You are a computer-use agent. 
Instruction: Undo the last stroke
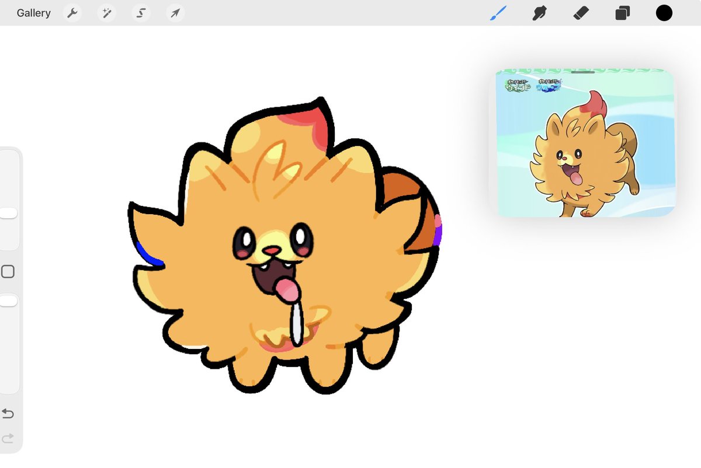pos(8,414)
